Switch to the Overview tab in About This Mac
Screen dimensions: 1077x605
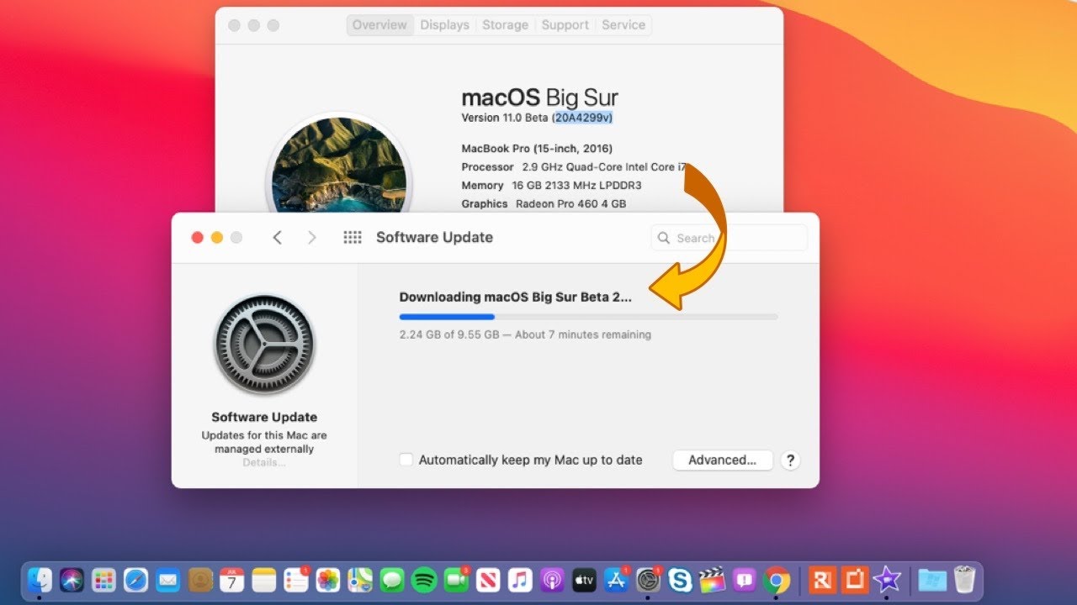click(x=379, y=25)
